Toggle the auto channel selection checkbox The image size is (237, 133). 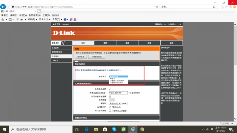click(x=110, y=97)
